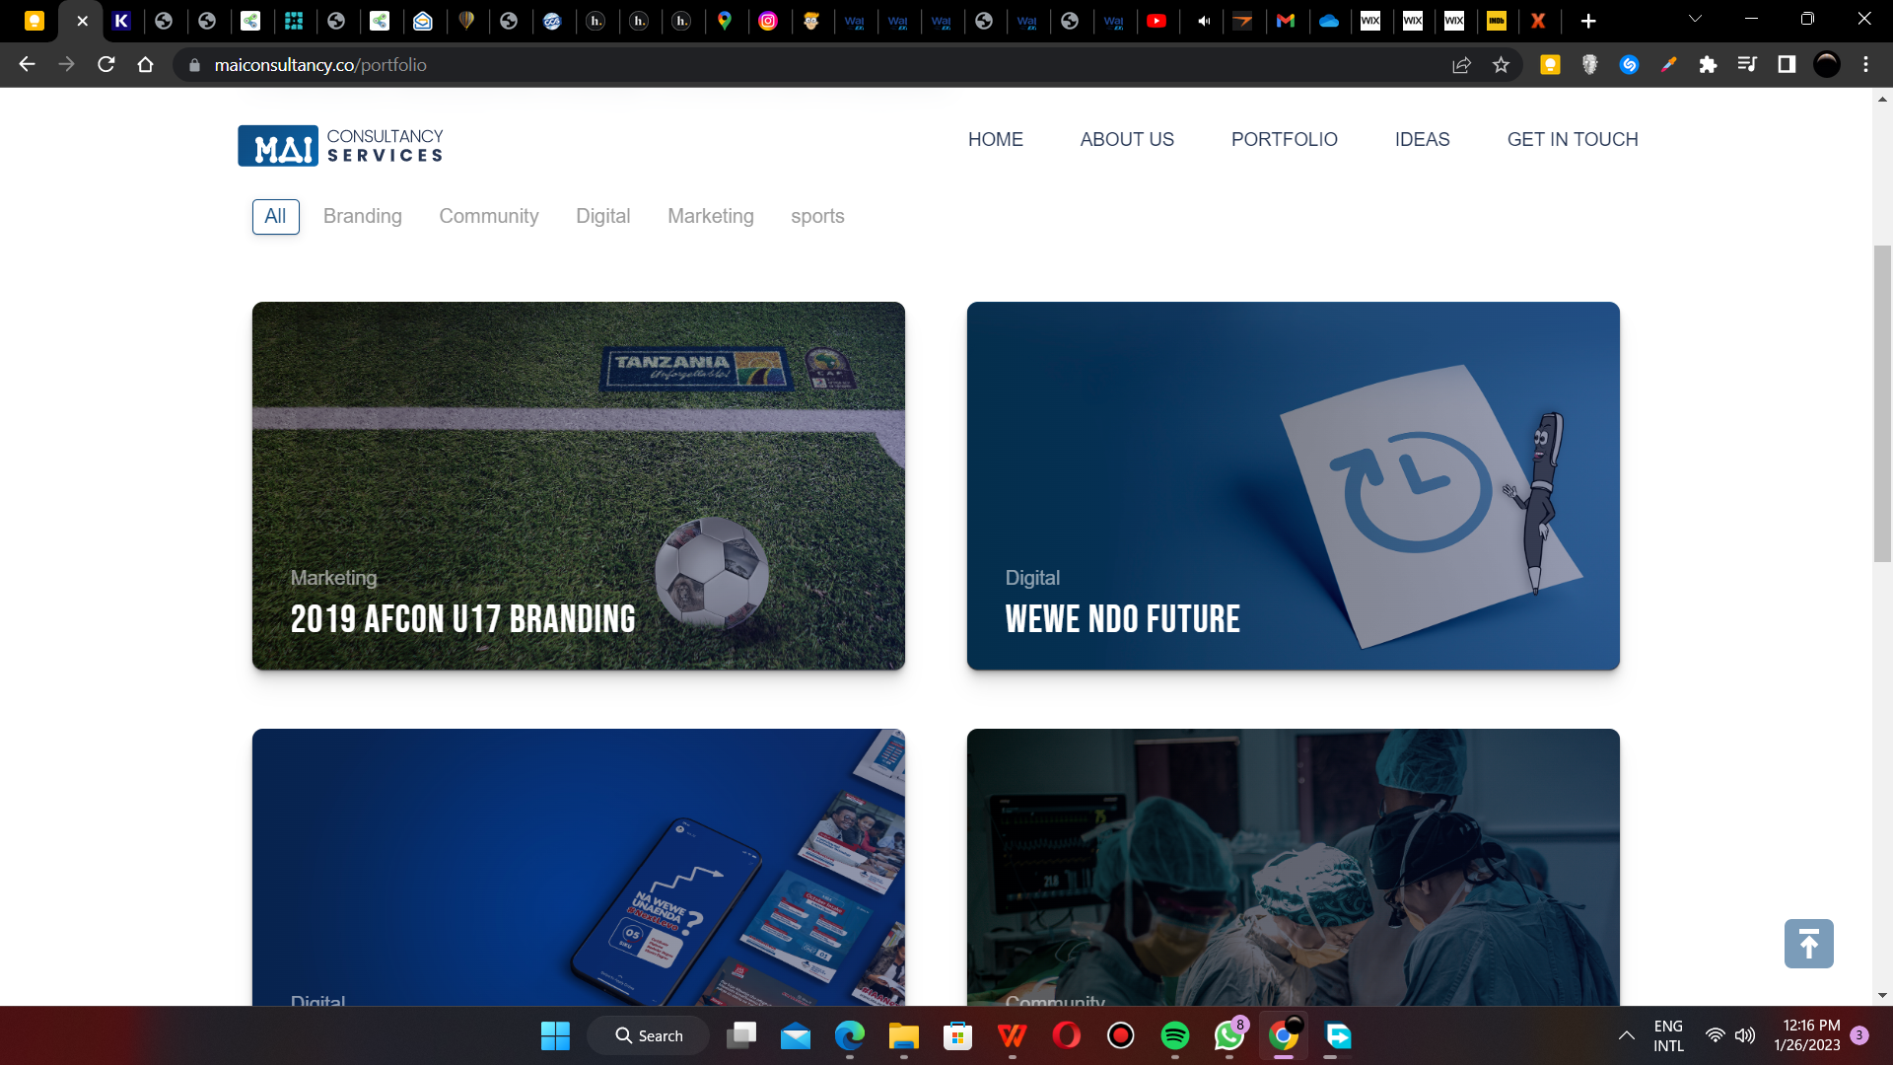Click the share page icon
The height and width of the screenshot is (1065, 1893).
pyautogui.click(x=1461, y=65)
